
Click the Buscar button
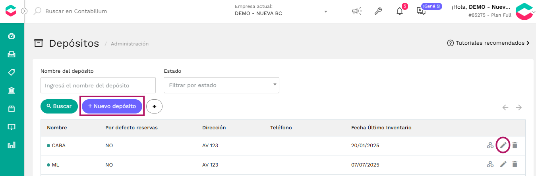(59, 106)
